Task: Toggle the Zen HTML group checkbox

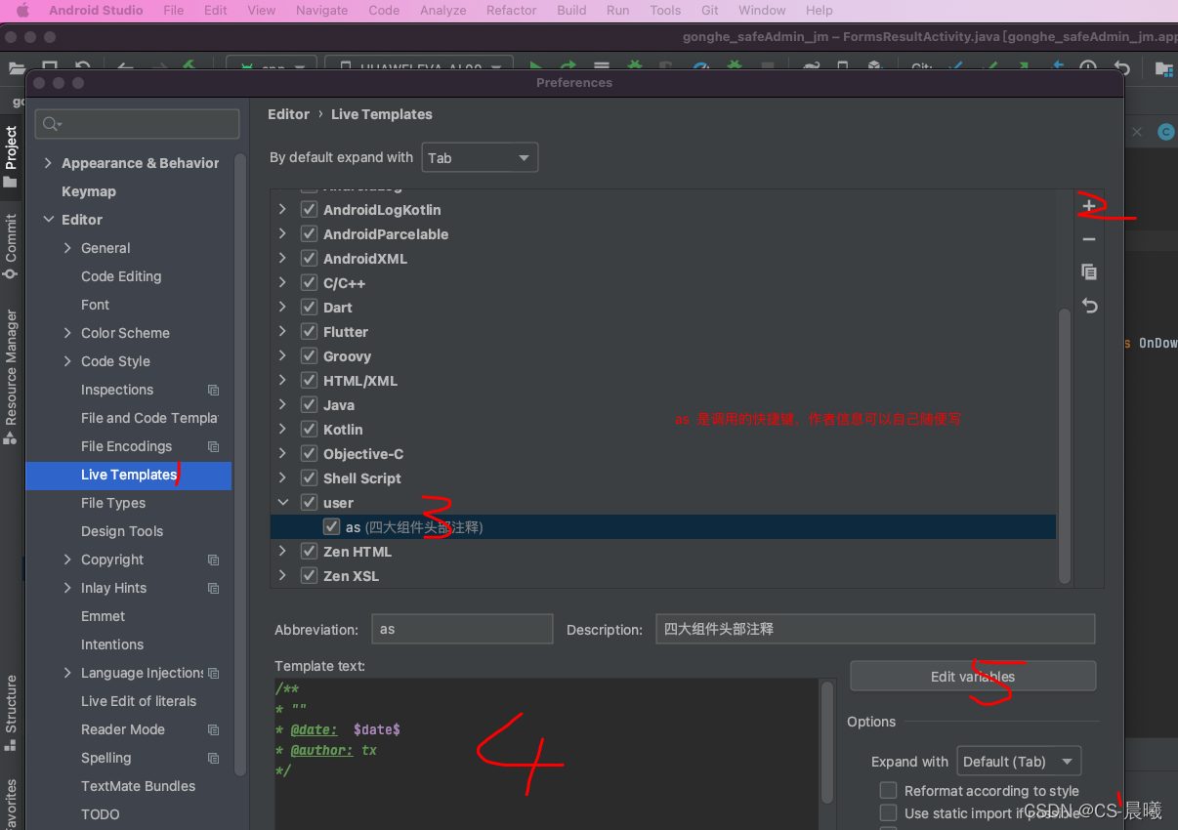Action: pyautogui.click(x=309, y=552)
